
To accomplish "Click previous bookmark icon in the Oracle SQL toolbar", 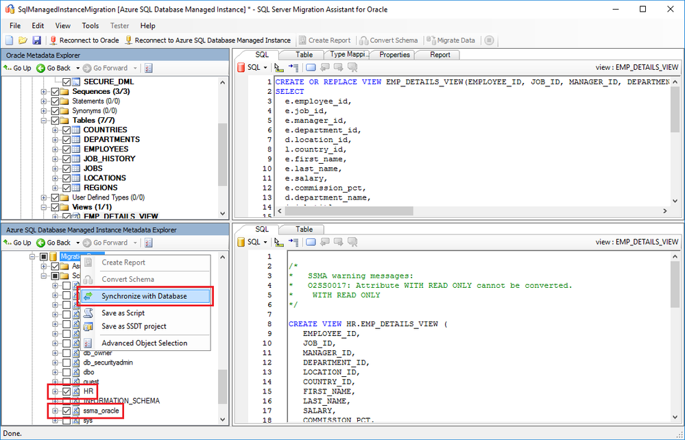I will [324, 68].
